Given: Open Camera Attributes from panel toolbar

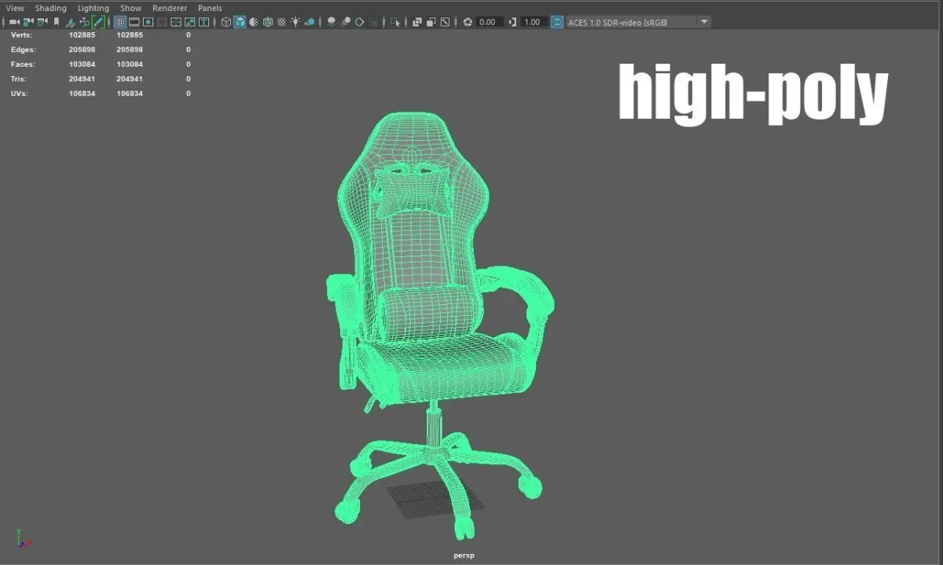Looking at the screenshot, I should pyautogui.click(x=42, y=22).
